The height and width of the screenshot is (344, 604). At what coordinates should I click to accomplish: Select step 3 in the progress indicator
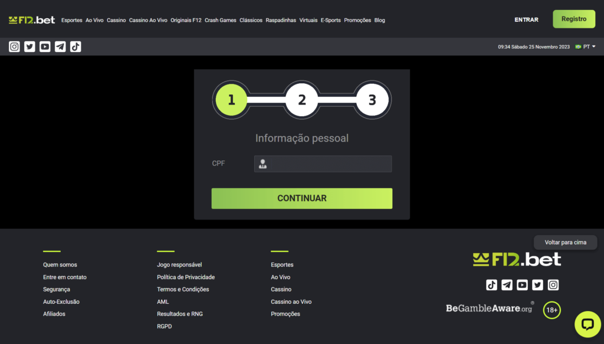[x=372, y=100]
